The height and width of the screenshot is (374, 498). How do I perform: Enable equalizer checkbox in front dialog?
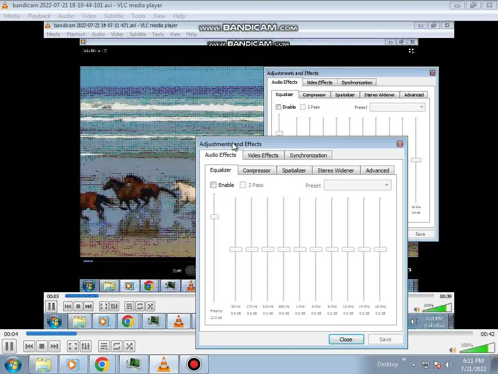tap(213, 185)
